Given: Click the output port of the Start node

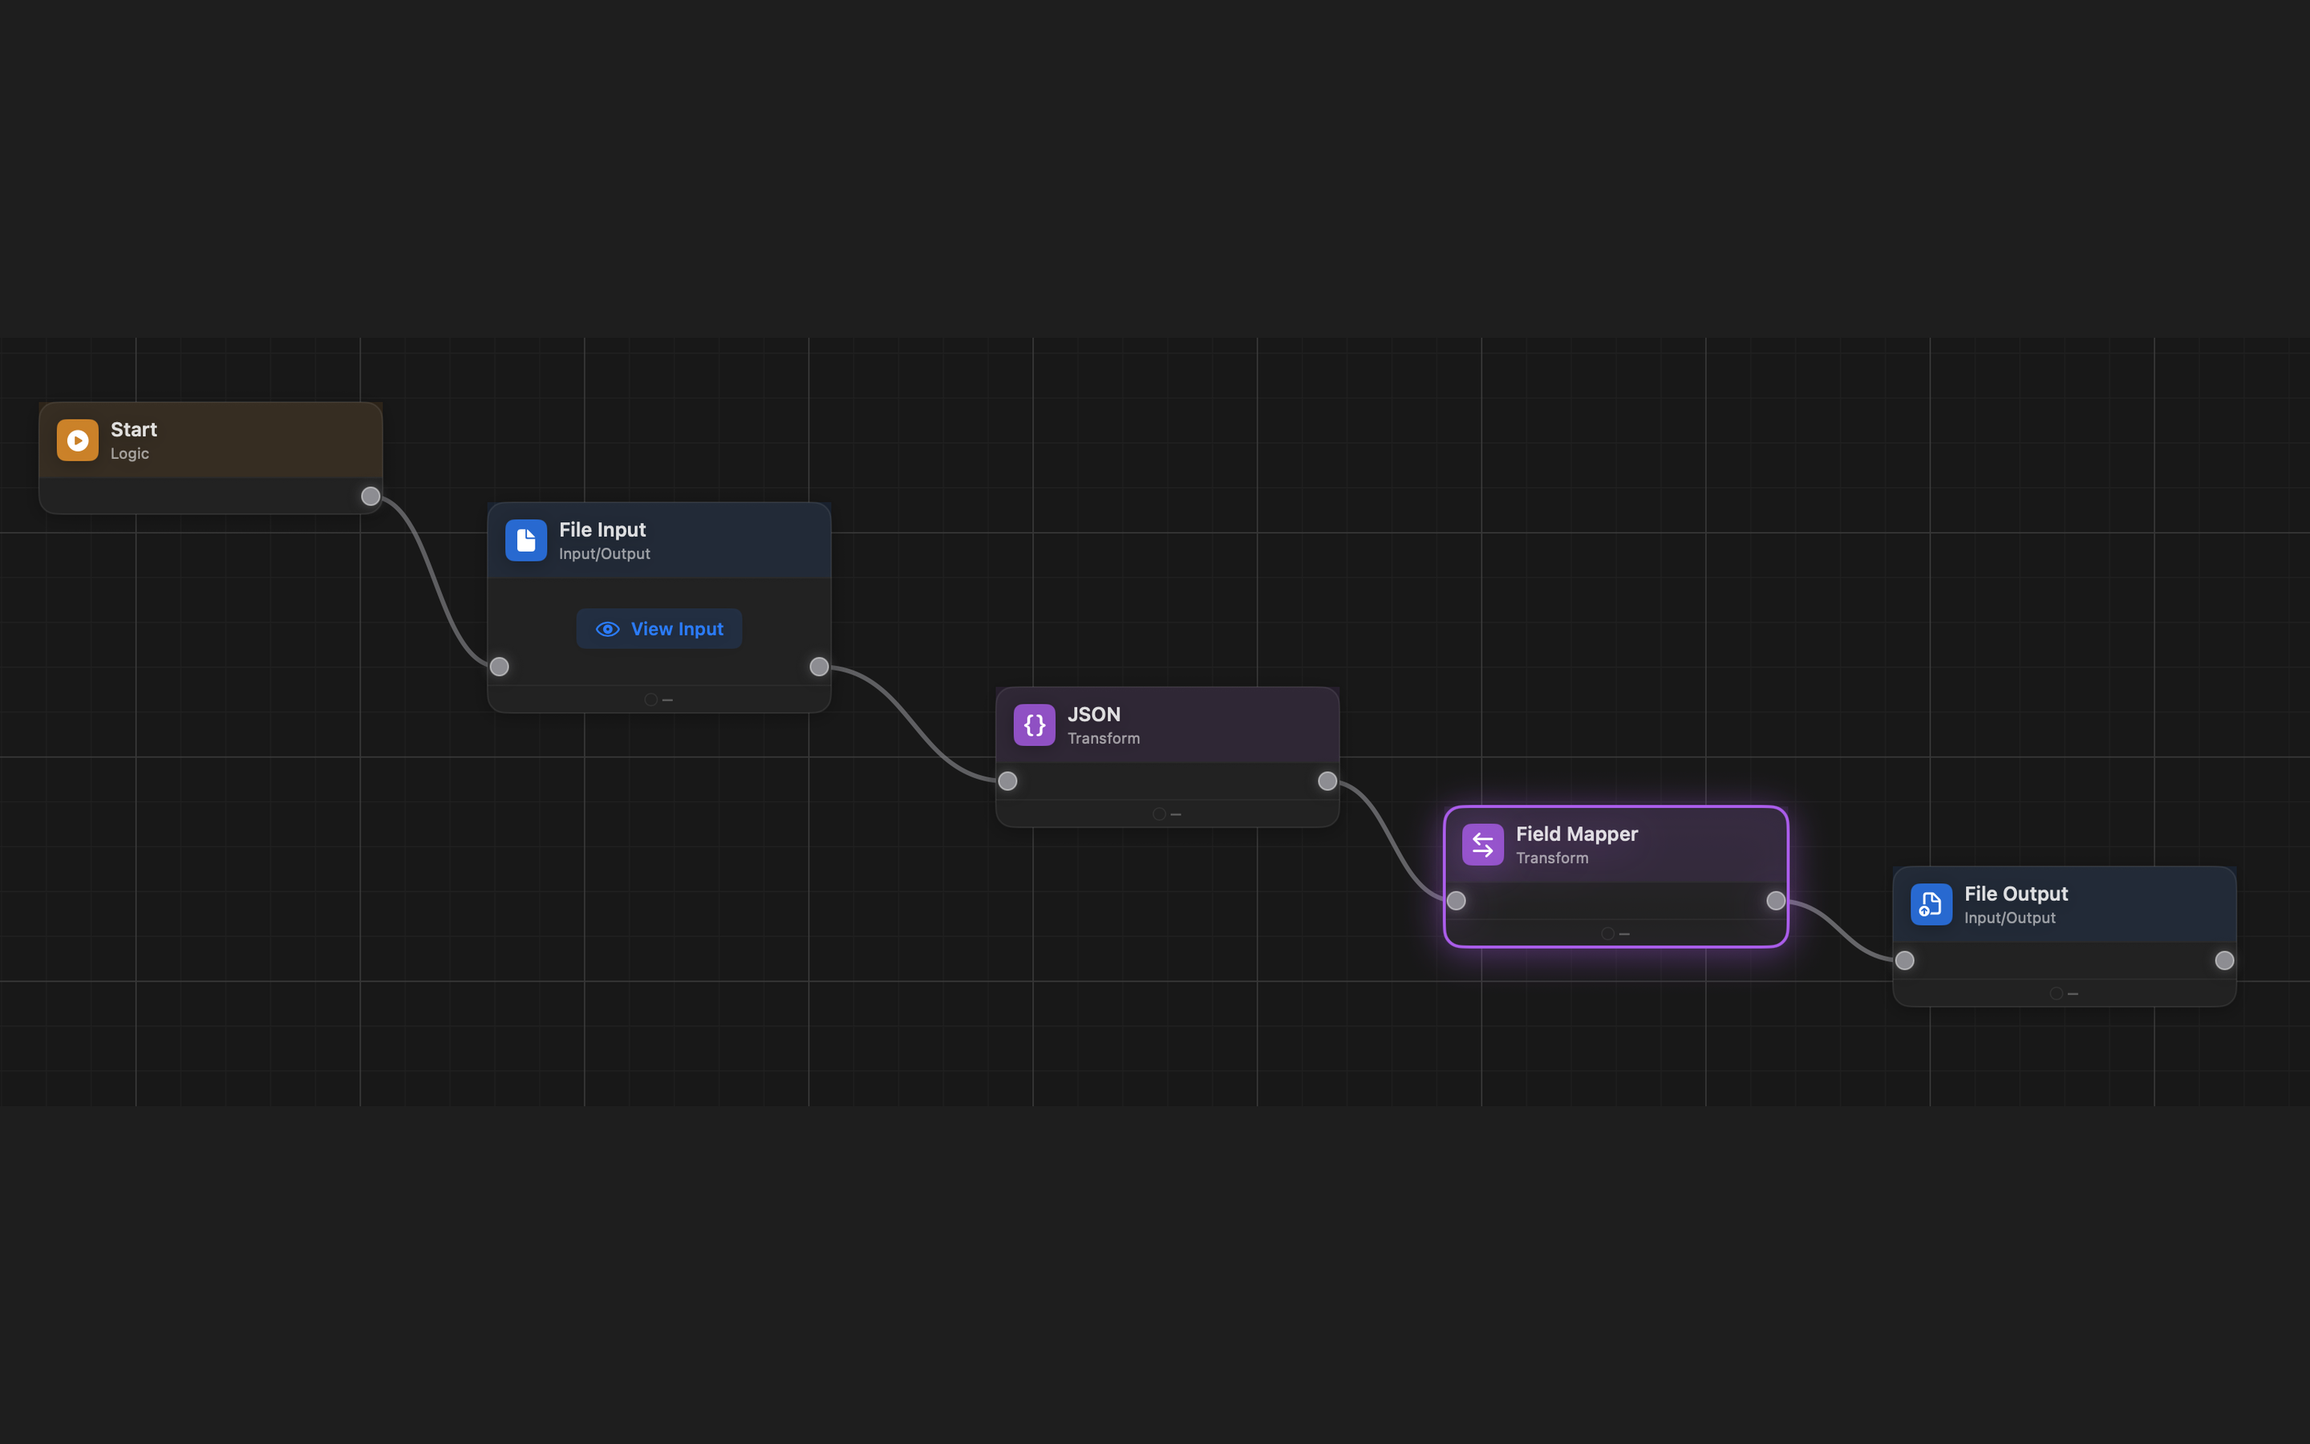Looking at the screenshot, I should pos(371,496).
